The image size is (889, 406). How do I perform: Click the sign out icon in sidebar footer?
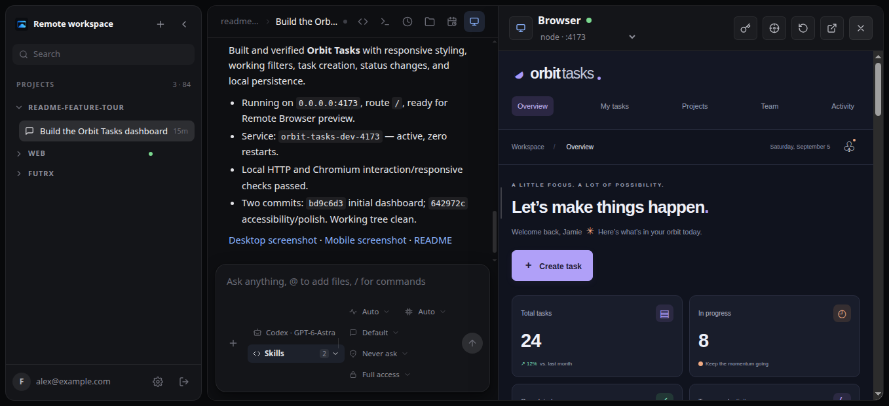pos(184,382)
